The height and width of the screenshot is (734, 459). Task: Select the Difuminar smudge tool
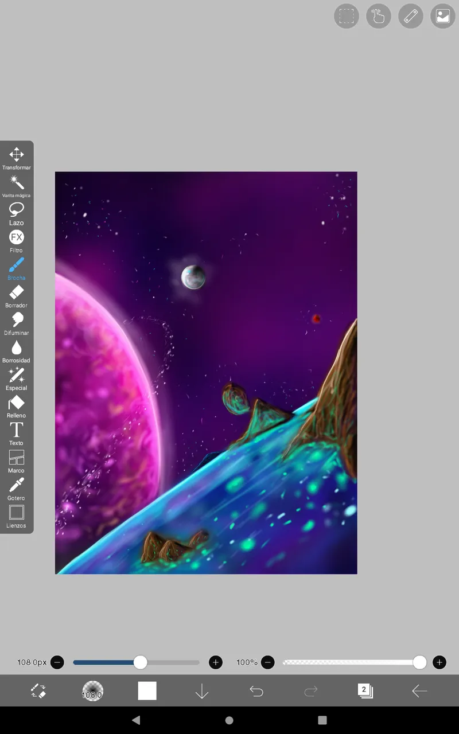(x=17, y=324)
